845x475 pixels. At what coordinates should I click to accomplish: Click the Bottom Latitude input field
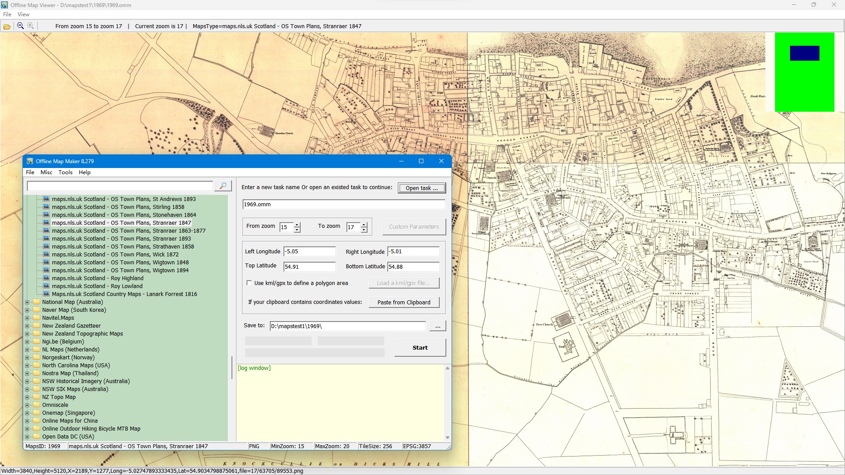413,267
